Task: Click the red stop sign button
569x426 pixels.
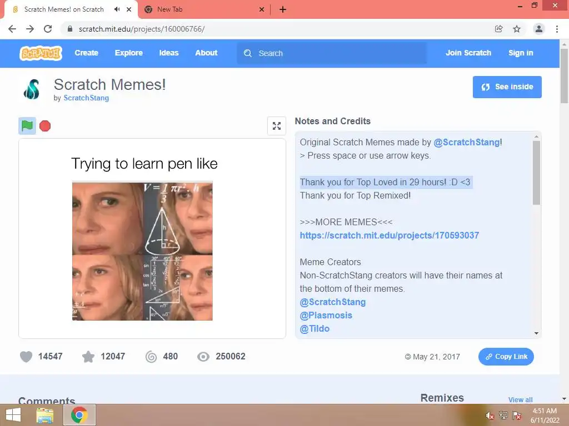Action: pyautogui.click(x=45, y=126)
